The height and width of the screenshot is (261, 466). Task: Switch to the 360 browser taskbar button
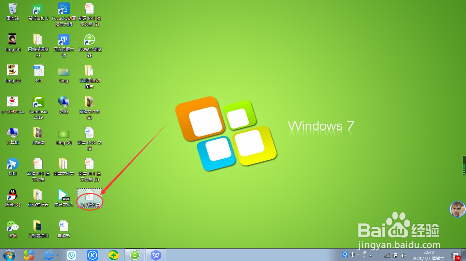[x=135, y=255]
